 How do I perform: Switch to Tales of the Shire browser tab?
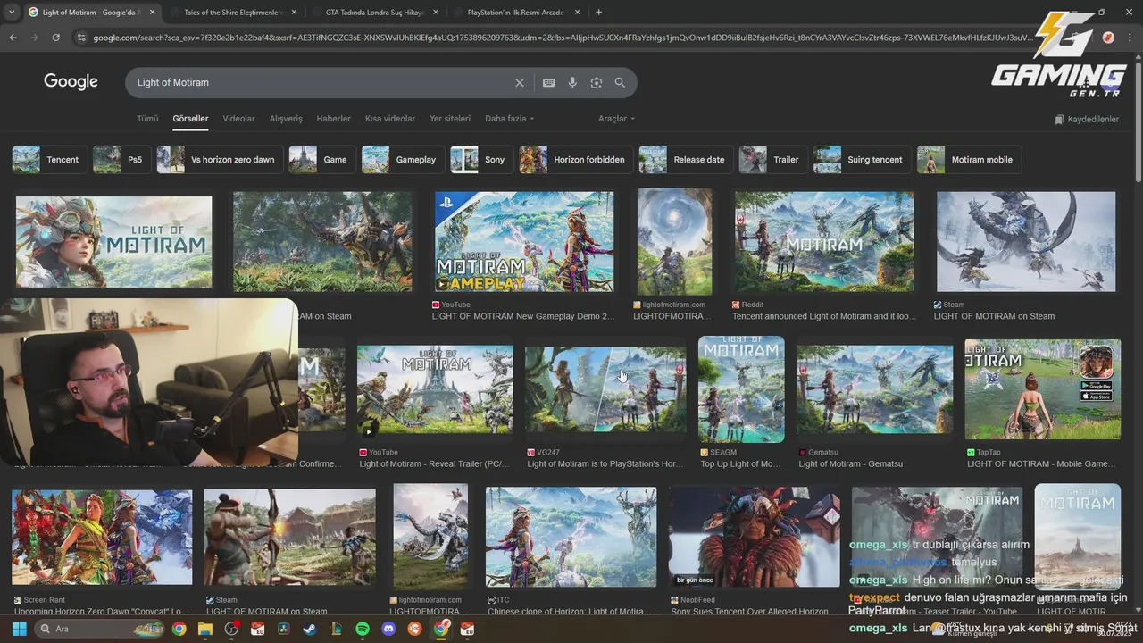coord(232,13)
